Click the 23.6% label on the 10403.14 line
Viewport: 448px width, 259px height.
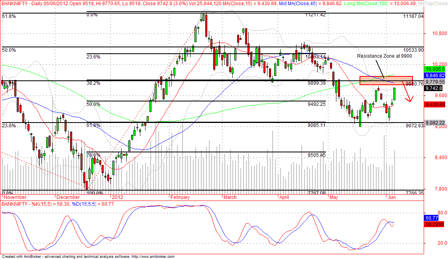(93, 57)
